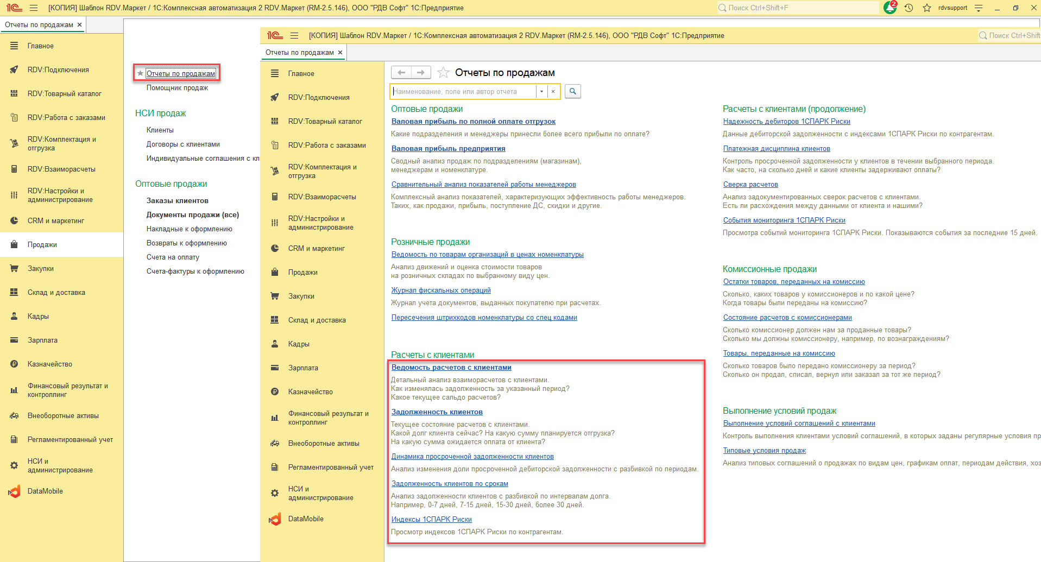Click the back navigation arrow

(x=401, y=72)
